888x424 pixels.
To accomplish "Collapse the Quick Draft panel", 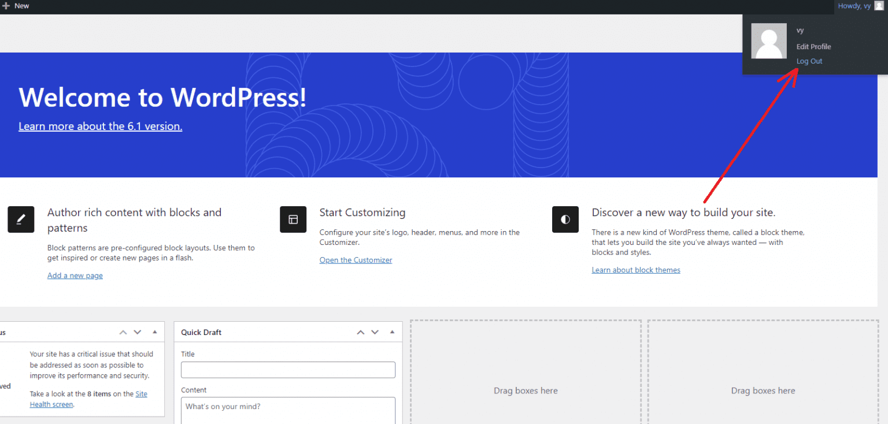I will (392, 332).
